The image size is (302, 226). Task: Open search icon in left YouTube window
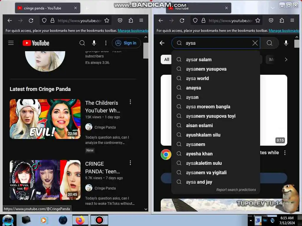click(x=82, y=43)
